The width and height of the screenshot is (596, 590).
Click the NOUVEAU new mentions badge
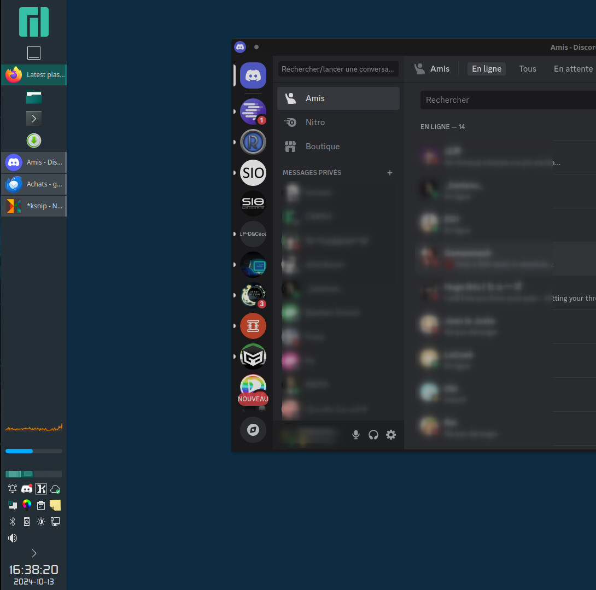pos(253,399)
